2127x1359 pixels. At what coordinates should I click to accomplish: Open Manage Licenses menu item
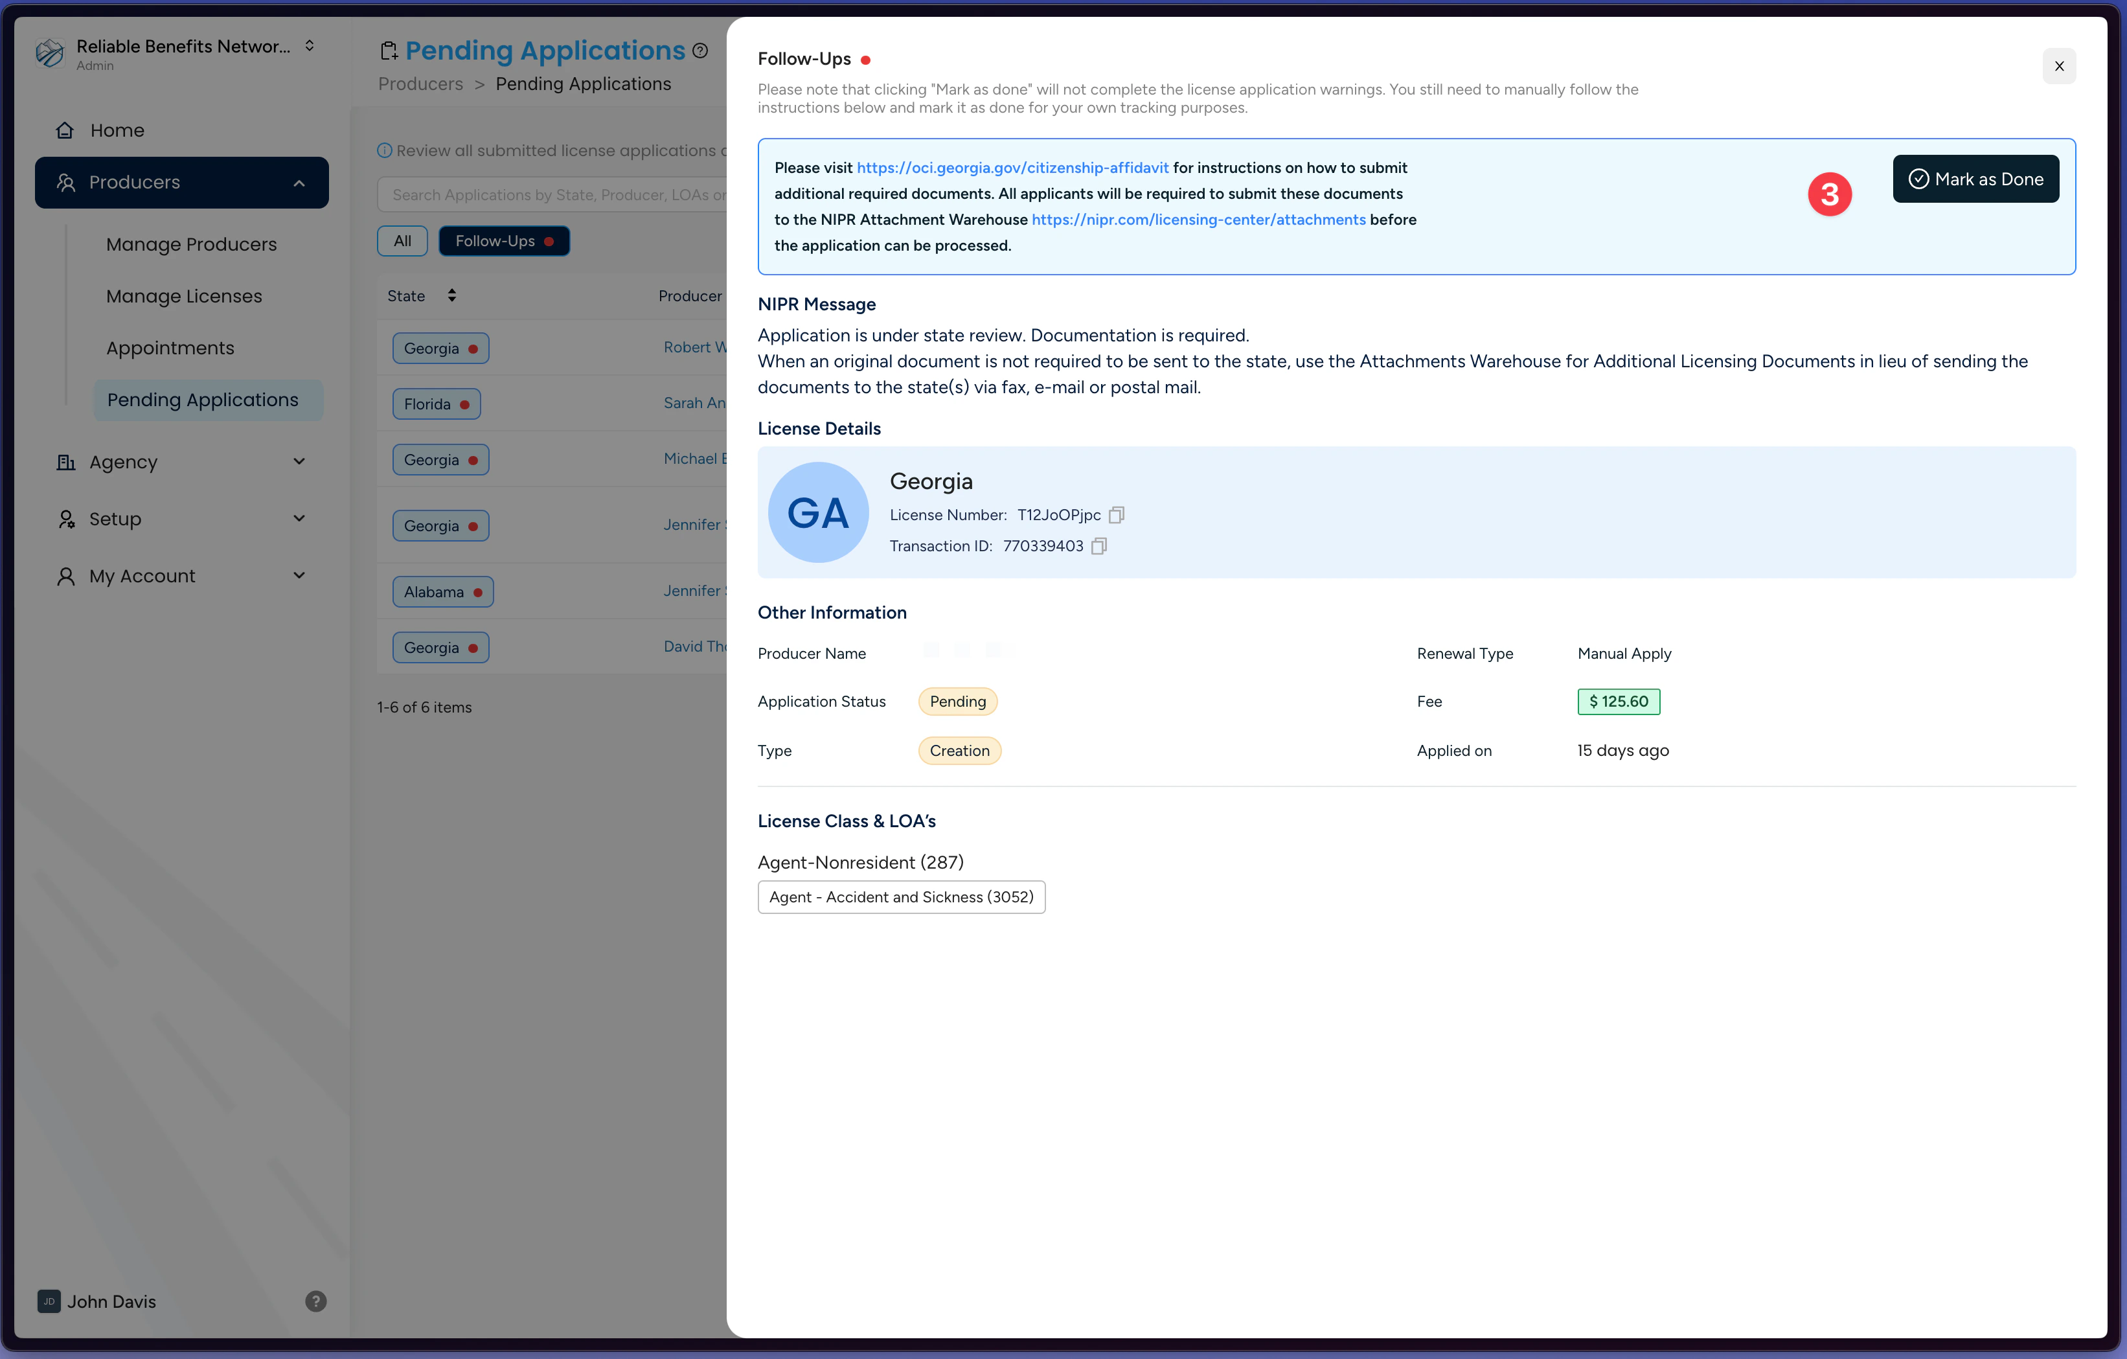coord(184,296)
